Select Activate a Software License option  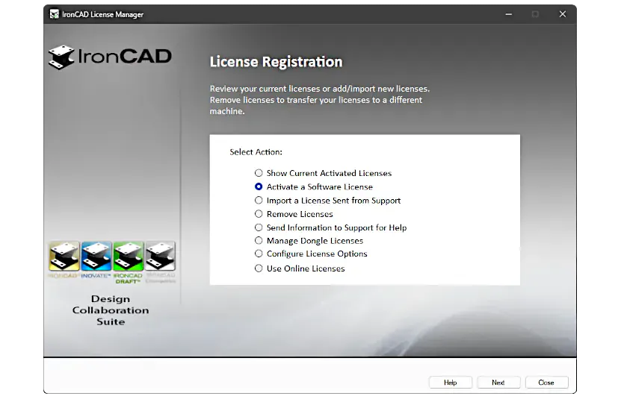pos(259,186)
